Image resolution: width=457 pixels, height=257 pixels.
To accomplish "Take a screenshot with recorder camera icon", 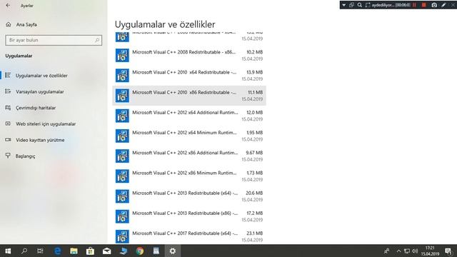I will coord(434,5).
